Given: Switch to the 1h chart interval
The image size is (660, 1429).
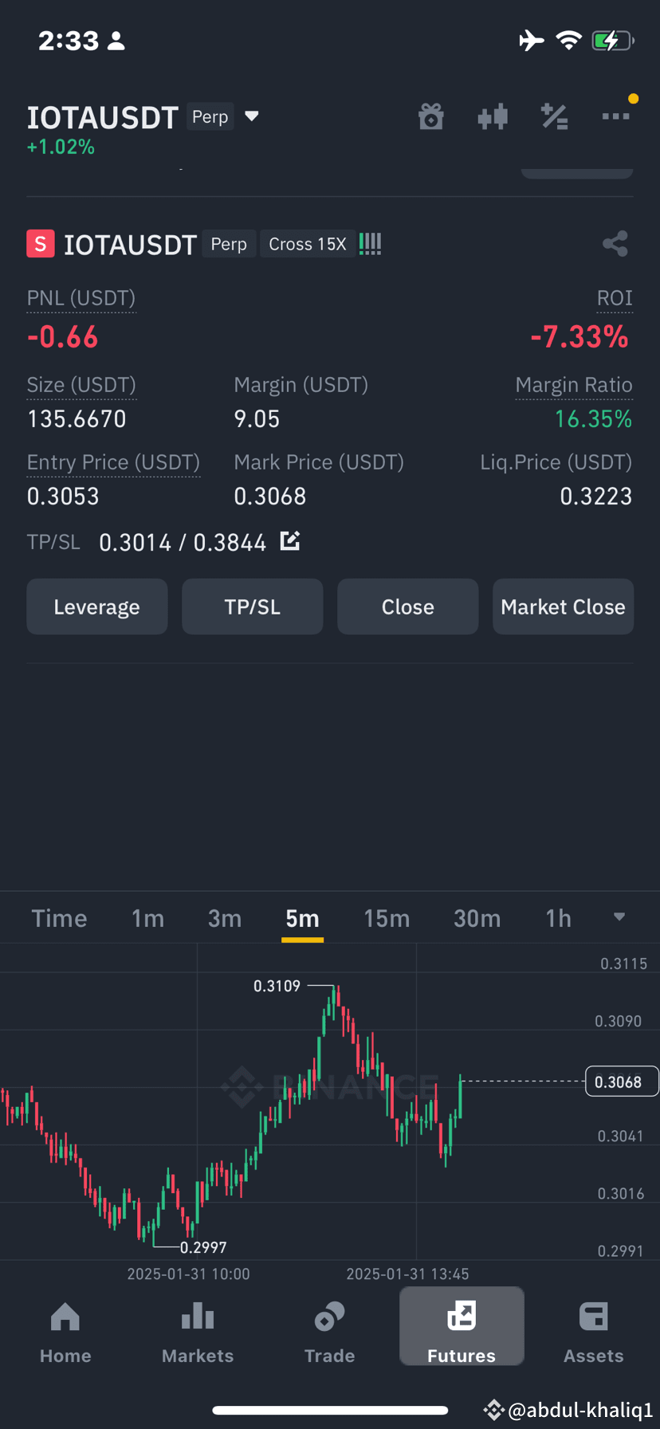Looking at the screenshot, I should pyautogui.click(x=559, y=918).
